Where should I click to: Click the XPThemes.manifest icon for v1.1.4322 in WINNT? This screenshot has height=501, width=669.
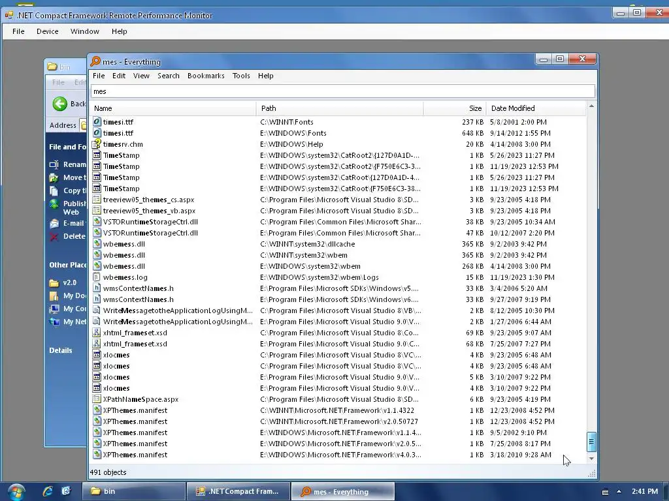coord(97,410)
